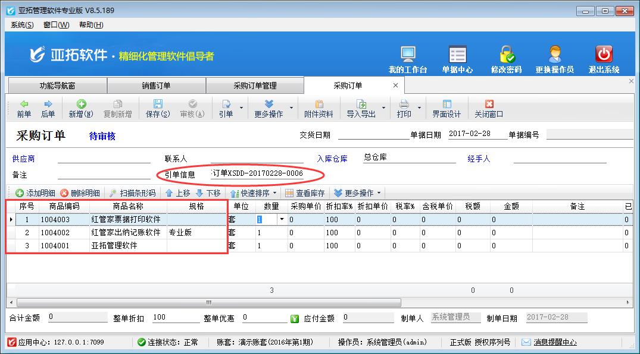Viewport: 640px width, 354px height.
Task: Click 添加明细 to add a line
Action: pos(35,193)
